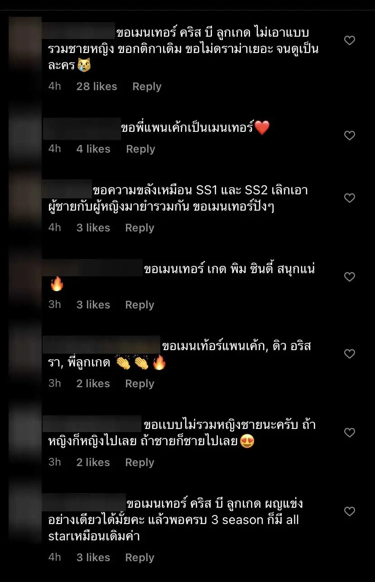This screenshot has width=375, height=582.
Task: Tap heart on the 4 likes comment
Action: click(x=350, y=135)
